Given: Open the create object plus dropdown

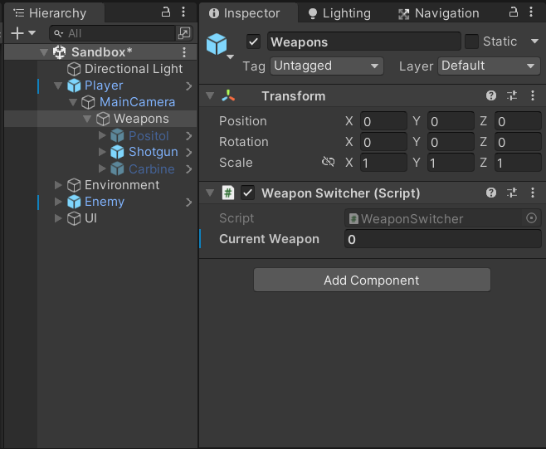Looking at the screenshot, I should (23, 33).
